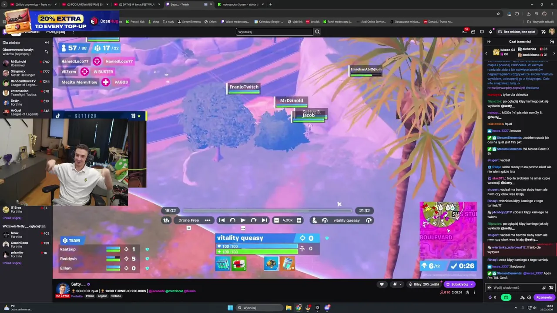557x313 pixels.
Task: Open stream more options three dots
Action: click(474, 293)
